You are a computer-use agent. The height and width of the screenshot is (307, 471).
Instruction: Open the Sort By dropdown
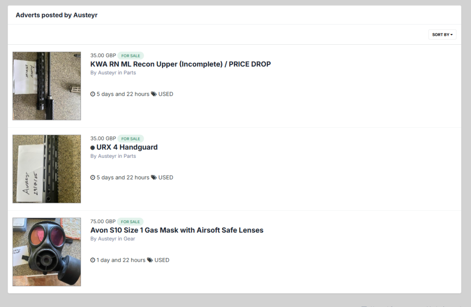[x=442, y=34]
